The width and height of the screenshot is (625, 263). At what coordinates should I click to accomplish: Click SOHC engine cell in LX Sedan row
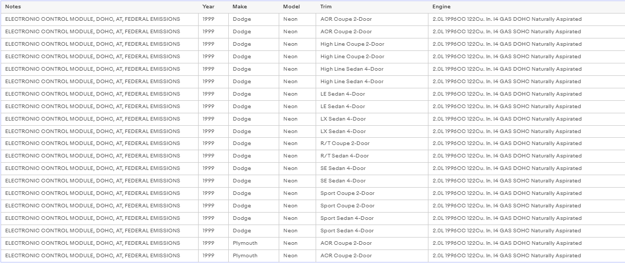click(x=527, y=131)
